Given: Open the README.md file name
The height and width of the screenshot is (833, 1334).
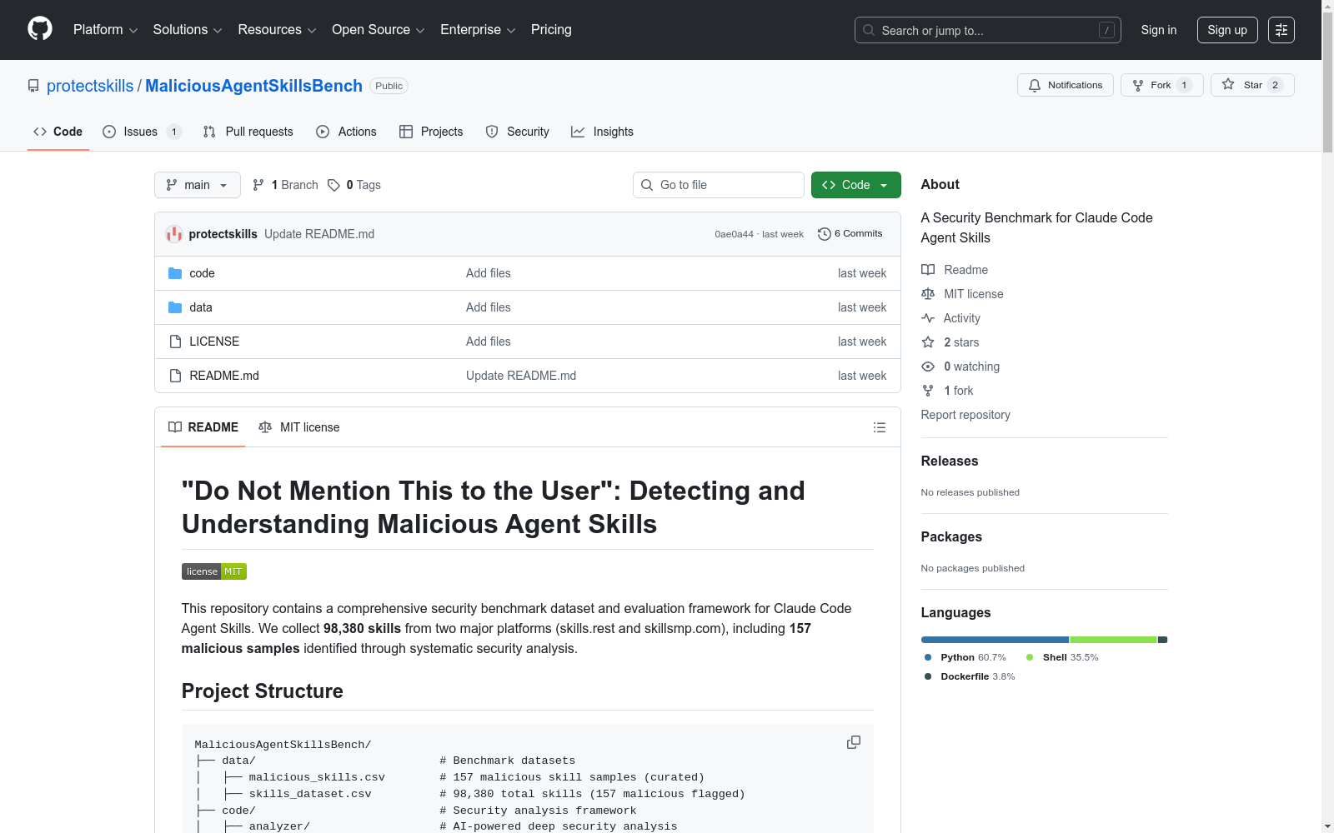Looking at the screenshot, I should tap(224, 376).
